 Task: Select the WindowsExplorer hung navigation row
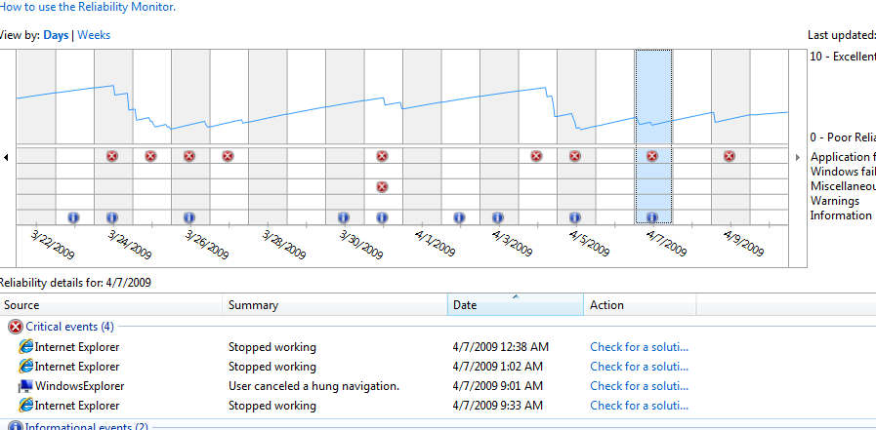coord(313,386)
